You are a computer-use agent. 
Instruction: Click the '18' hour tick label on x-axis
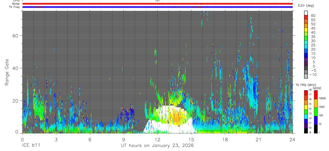[225, 140]
